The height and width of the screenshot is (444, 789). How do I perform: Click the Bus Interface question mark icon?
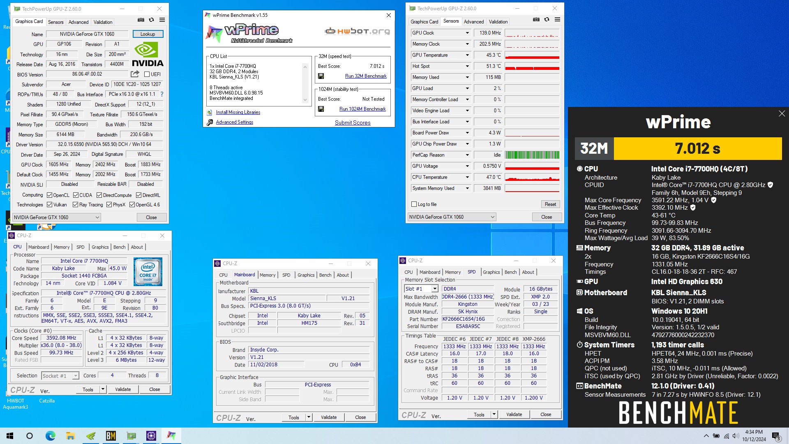tap(162, 94)
